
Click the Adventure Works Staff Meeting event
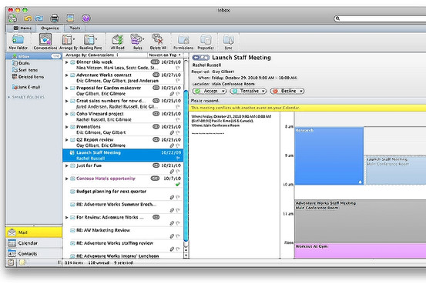[x=361, y=222]
